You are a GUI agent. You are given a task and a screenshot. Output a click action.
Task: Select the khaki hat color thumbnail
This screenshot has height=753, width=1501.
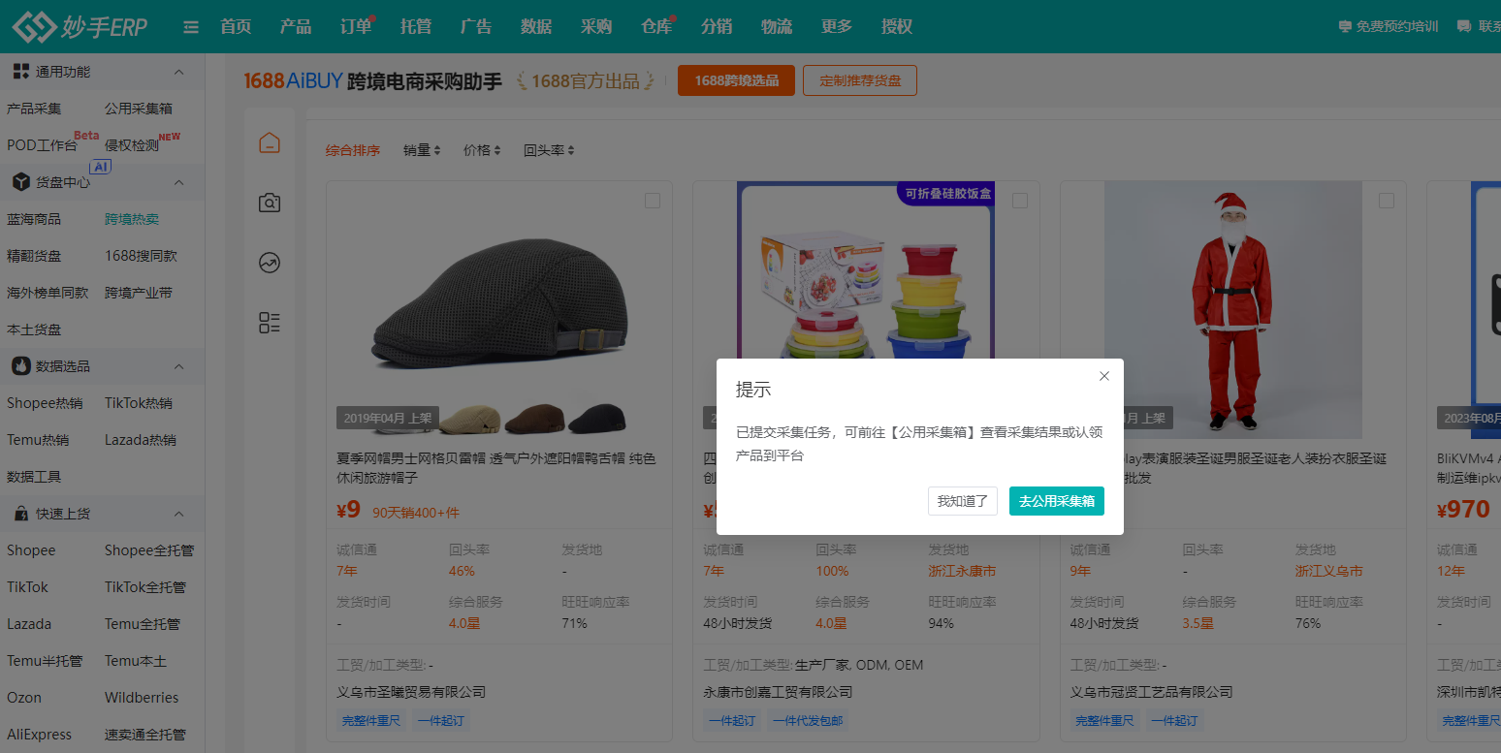[470, 419]
